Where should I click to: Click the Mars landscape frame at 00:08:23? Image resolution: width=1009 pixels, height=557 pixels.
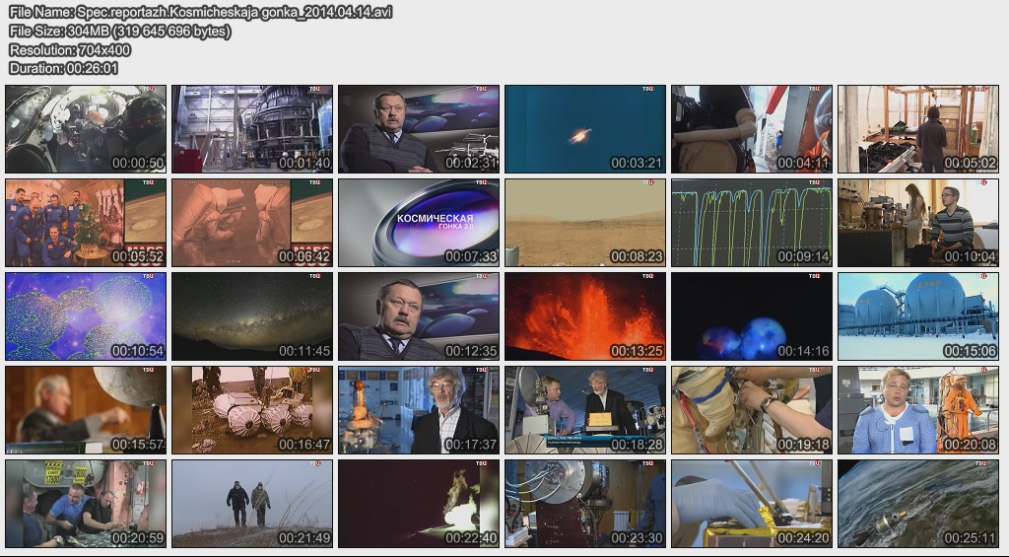[585, 223]
